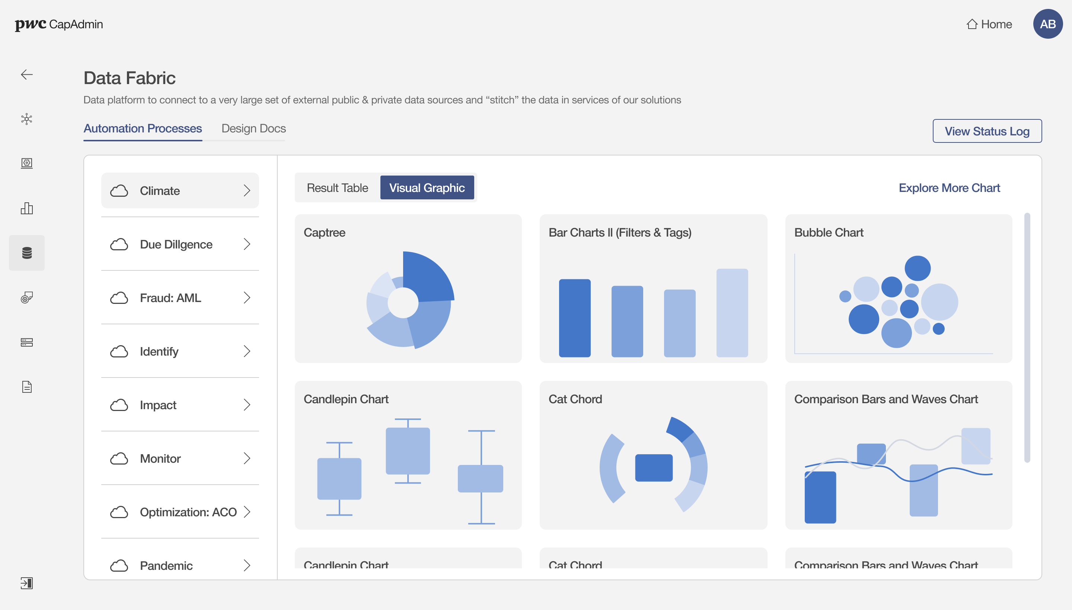This screenshot has width=1072, height=610.
Task: Click the chart gallery vertical scrollbar
Action: [x=1027, y=337]
